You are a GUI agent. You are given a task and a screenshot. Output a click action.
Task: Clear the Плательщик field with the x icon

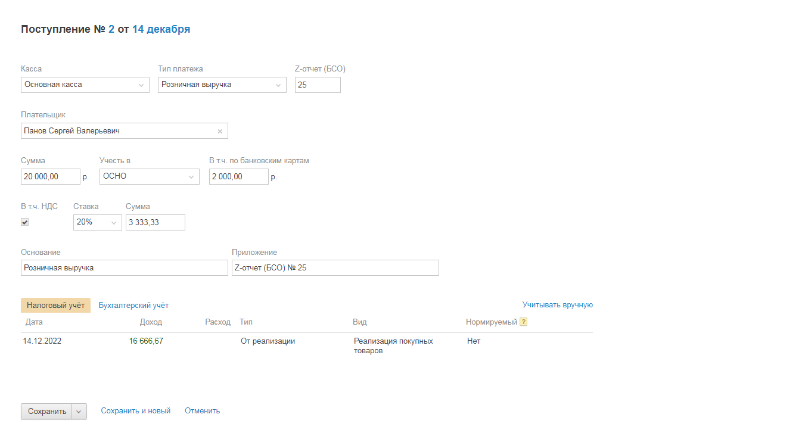[x=220, y=131]
